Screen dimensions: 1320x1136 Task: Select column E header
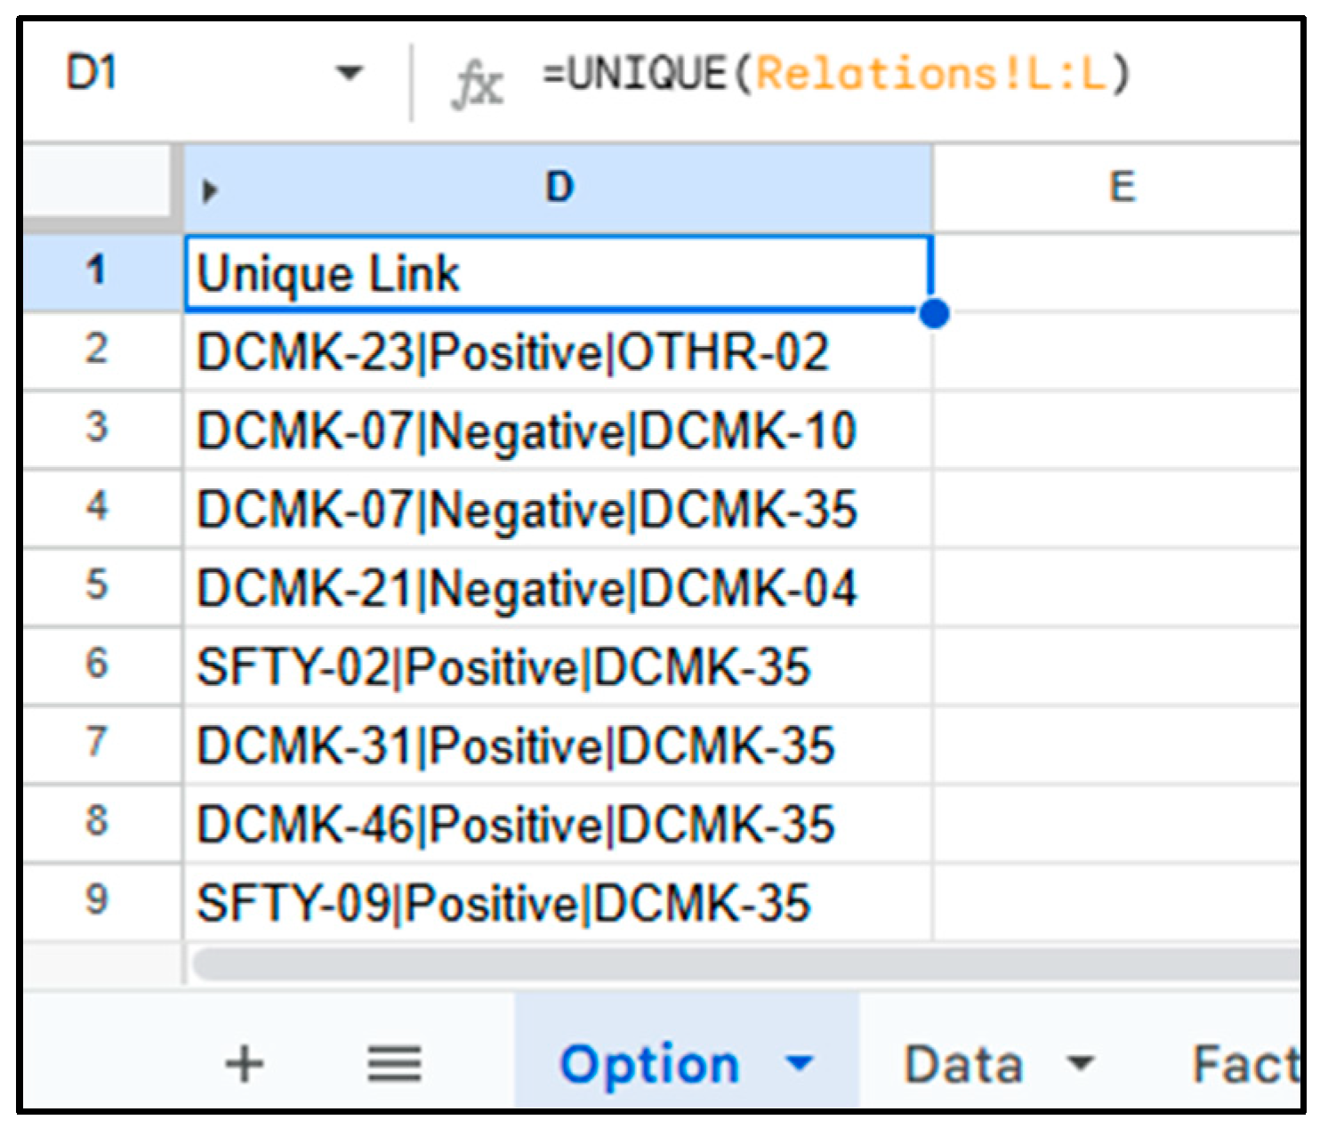click(x=1123, y=188)
